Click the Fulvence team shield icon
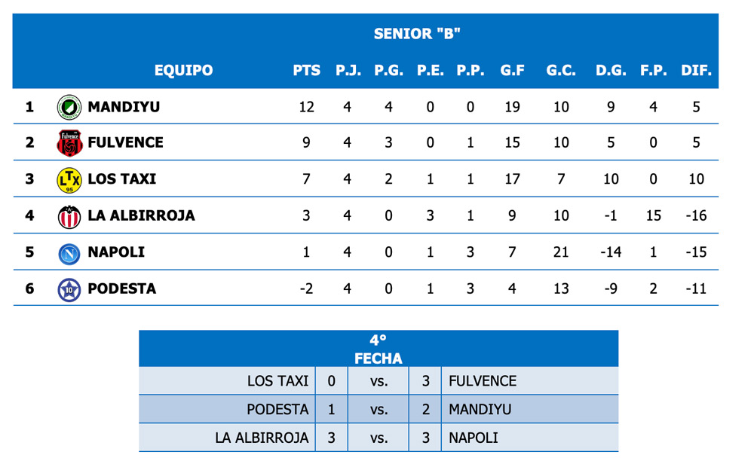 tap(69, 142)
